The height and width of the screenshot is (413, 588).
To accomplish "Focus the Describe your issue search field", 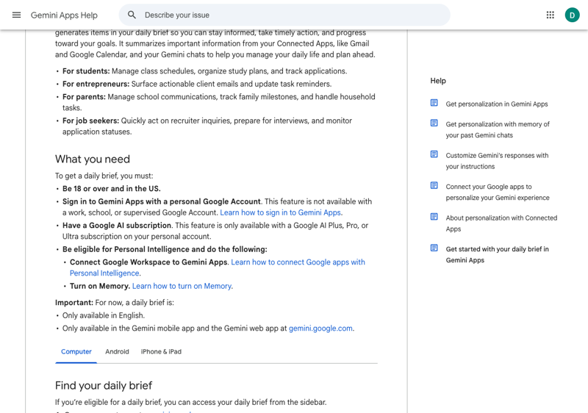I will [x=284, y=15].
